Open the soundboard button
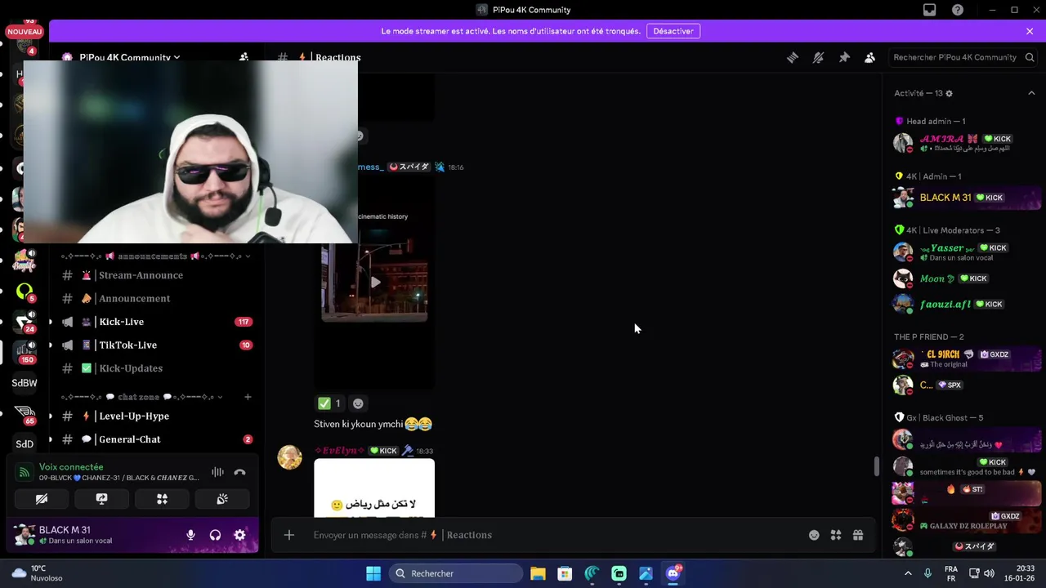 [x=221, y=499]
